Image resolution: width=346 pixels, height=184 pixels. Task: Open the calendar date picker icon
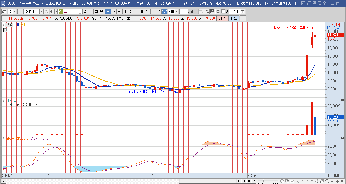click(243, 11)
